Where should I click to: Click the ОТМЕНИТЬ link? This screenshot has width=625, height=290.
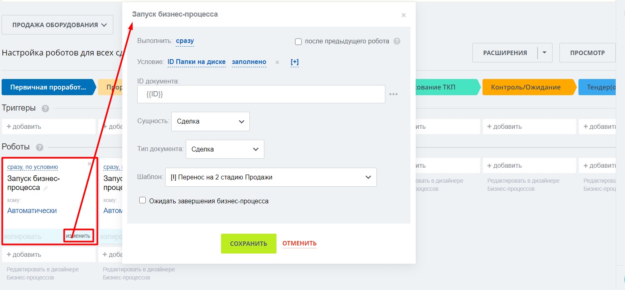click(299, 243)
